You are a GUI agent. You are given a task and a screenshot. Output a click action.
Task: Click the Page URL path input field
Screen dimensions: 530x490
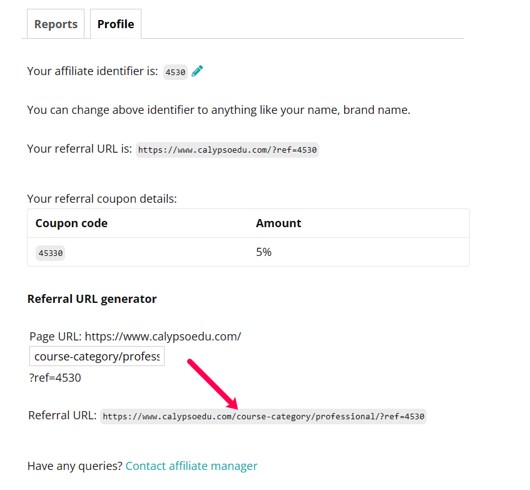(97, 357)
